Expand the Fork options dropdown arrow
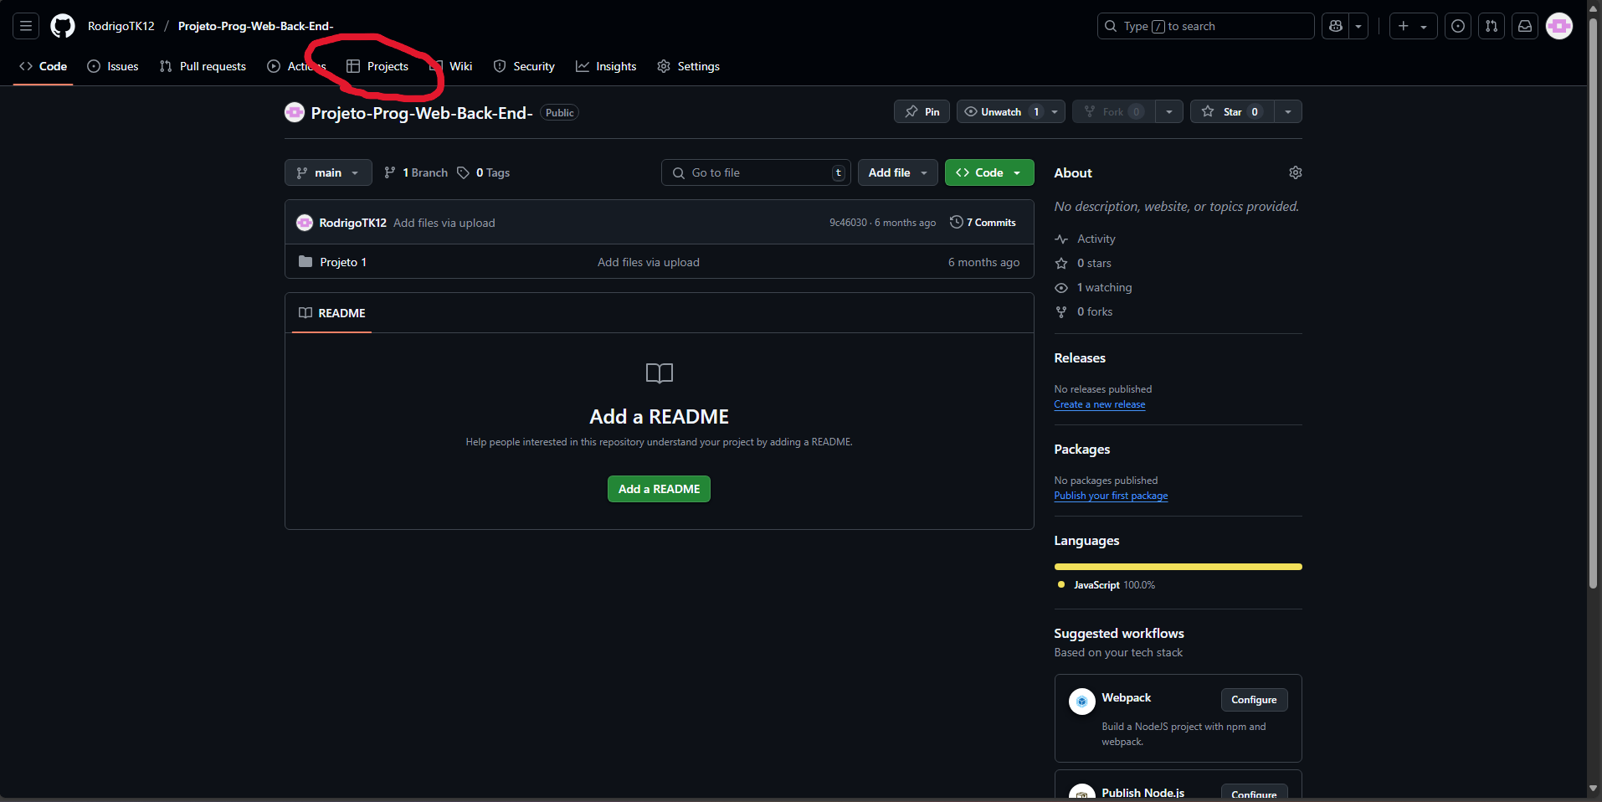Viewport: 1602px width, 802px height. pyautogui.click(x=1169, y=111)
